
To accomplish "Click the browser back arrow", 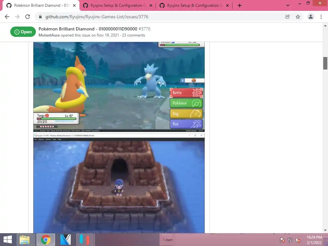I will coord(7,17).
